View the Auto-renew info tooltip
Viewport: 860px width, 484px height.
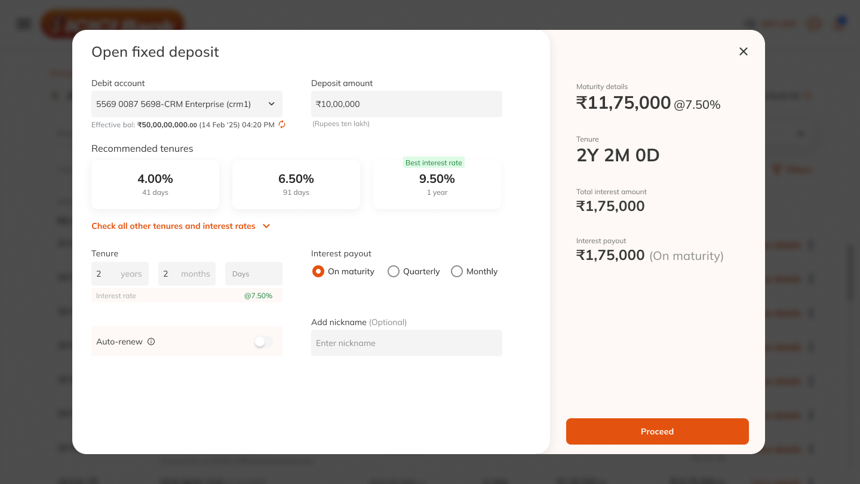pos(150,341)
